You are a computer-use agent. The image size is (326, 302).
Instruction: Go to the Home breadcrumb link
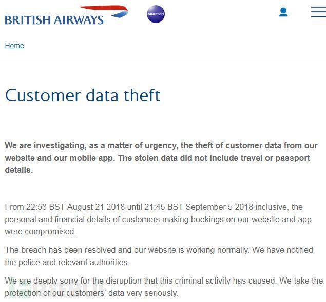[x=14, y=46]
